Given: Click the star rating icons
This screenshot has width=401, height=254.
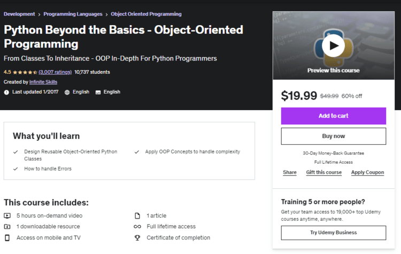Looking at the screenshot, I should coord(25,72).
